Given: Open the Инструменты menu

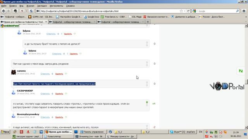Looking at the screenshot, I should point(56,6).
